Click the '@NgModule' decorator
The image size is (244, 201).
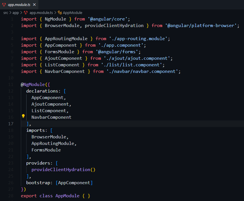[33, 85]
